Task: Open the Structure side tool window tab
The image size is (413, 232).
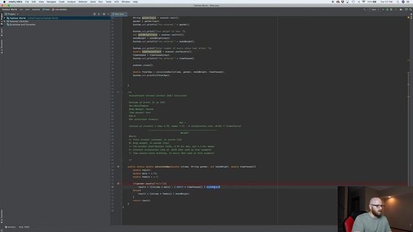Action: click(1, 46)
